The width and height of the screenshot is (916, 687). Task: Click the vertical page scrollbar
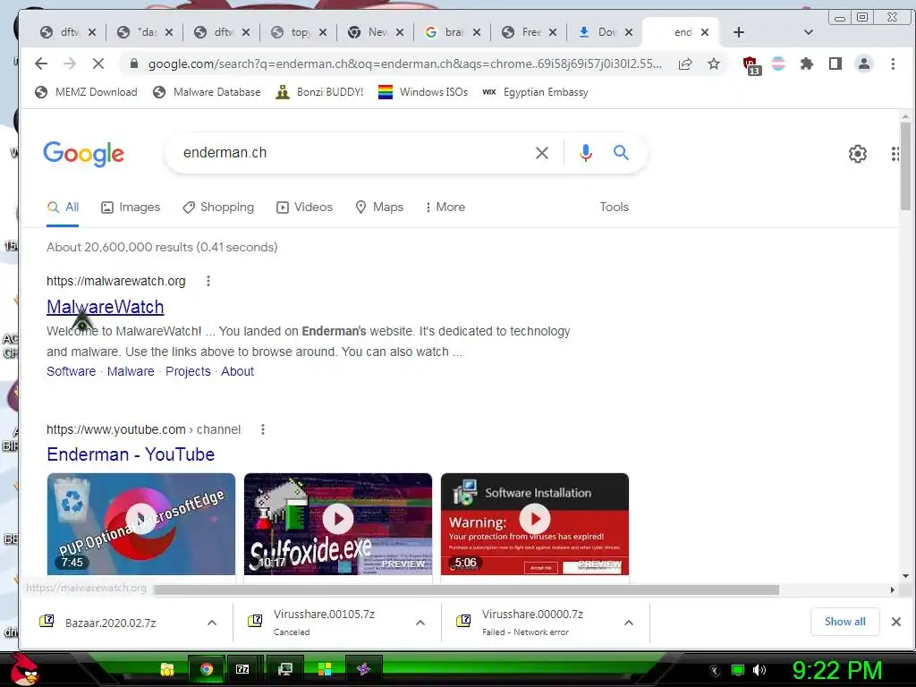coord(905,166)
